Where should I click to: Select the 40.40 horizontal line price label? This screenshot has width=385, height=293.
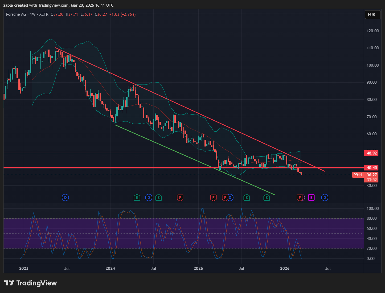(x=372, y=168)
